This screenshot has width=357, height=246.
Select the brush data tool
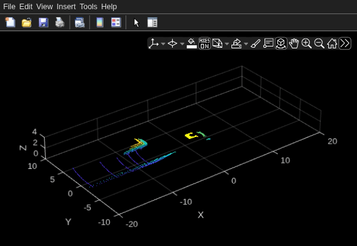pos(255,43)
